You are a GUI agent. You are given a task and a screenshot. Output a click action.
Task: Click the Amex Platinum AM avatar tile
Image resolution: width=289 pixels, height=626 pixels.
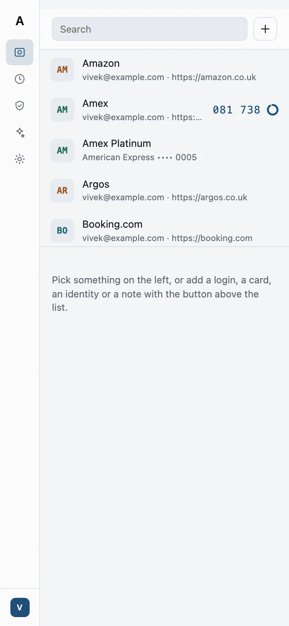coord(62,151)
